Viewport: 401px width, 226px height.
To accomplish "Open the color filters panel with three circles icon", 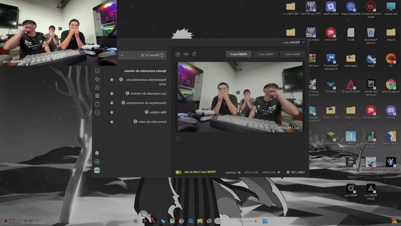I will 97,88.
